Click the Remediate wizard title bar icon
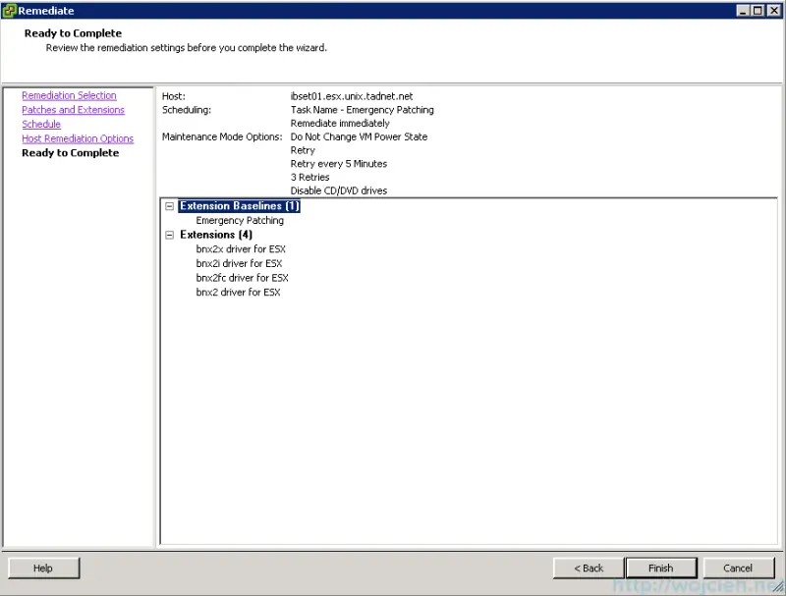786x596 pixels. (x=10, y=11)
